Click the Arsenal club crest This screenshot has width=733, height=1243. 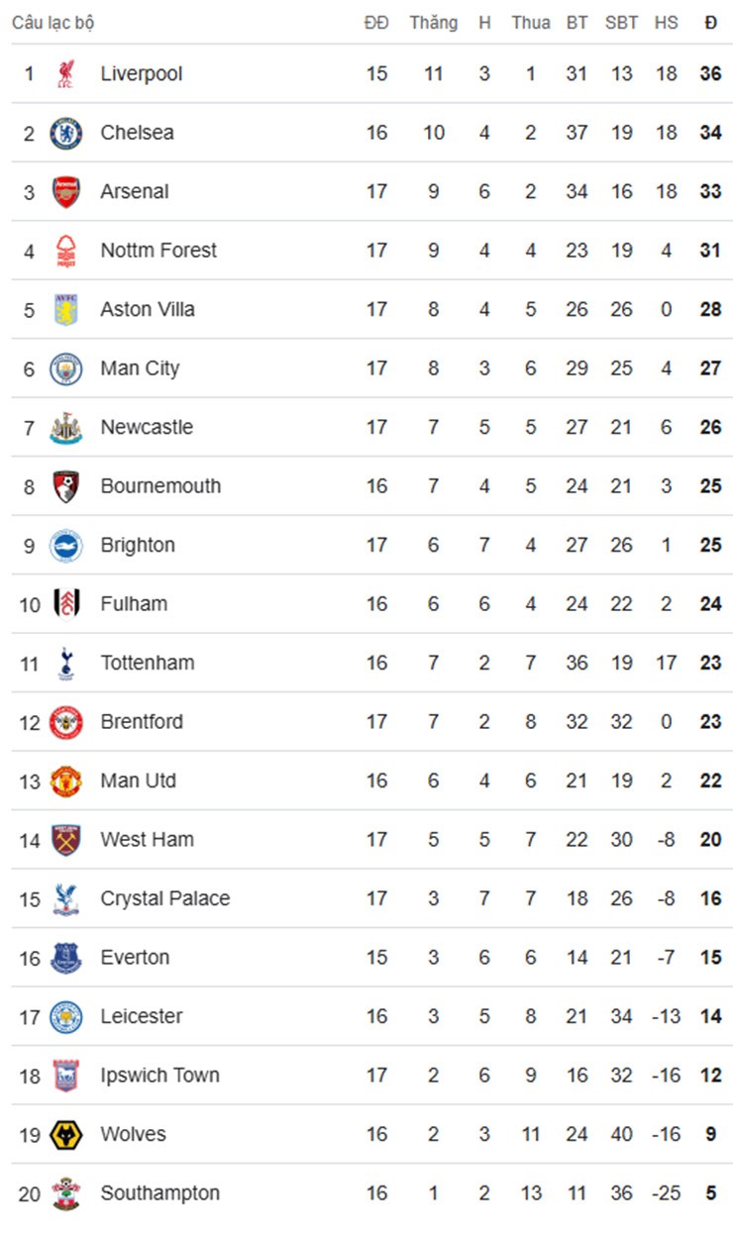pos(66,192)
